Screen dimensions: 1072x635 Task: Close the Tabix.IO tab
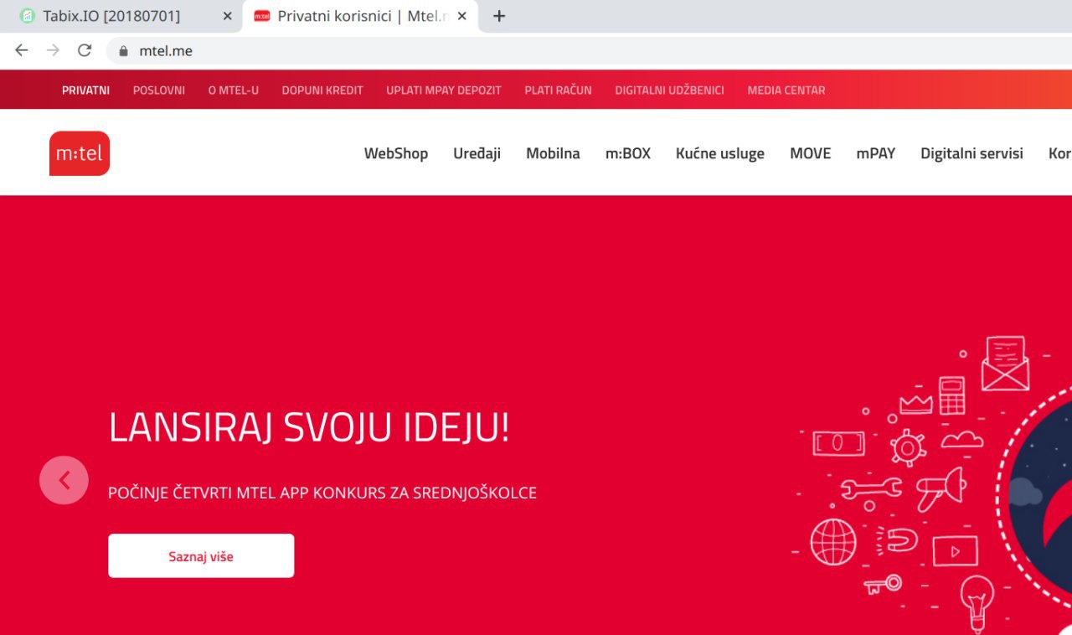227,16
